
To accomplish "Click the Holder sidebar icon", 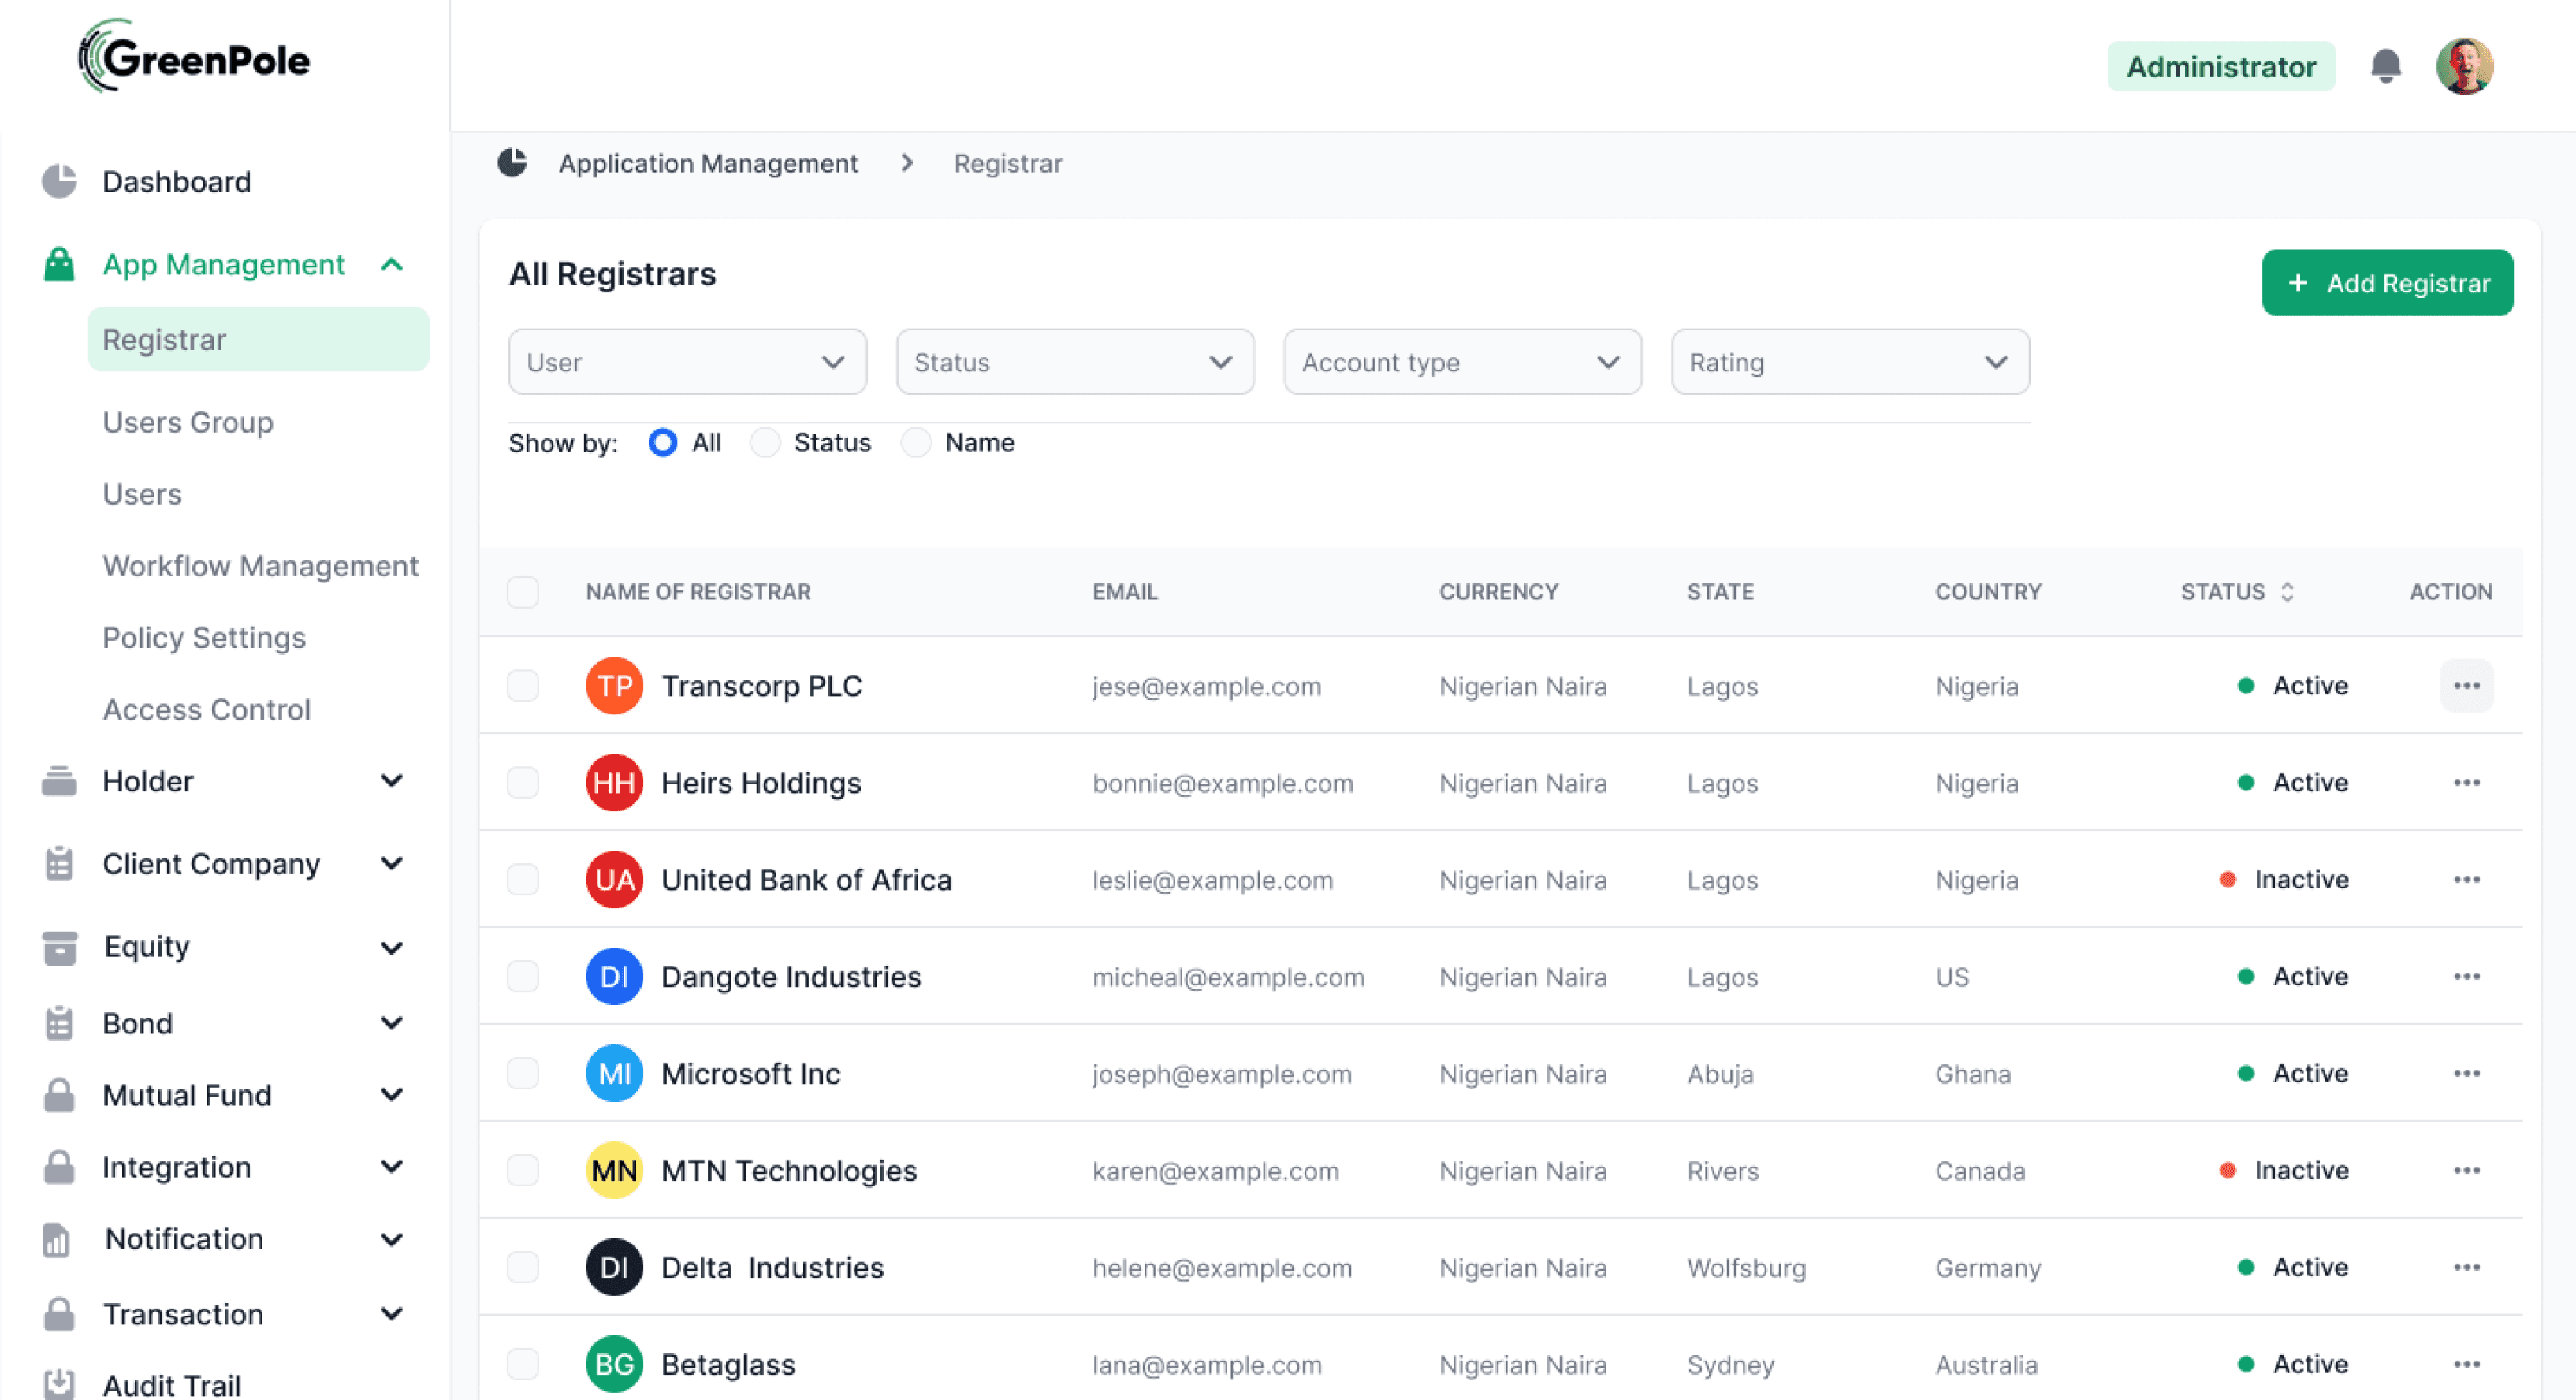I will 59,781.
